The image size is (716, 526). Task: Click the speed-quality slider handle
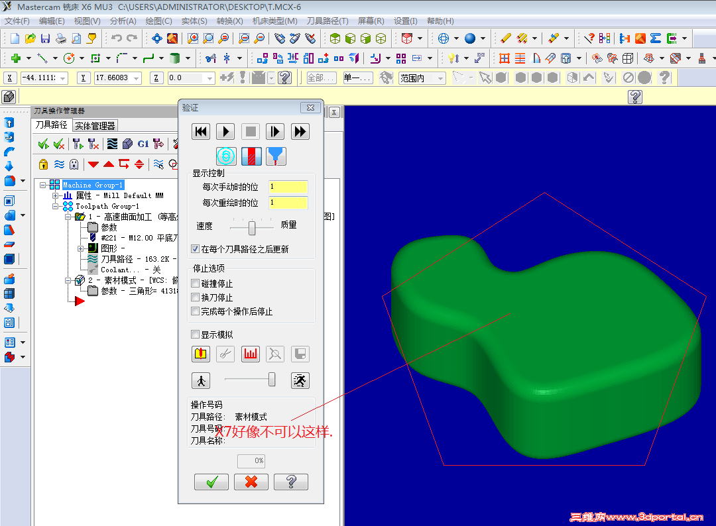pyautogui.click(x=252, y=228)
